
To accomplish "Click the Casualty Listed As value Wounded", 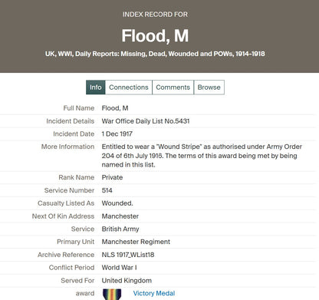I will point(117,203).
